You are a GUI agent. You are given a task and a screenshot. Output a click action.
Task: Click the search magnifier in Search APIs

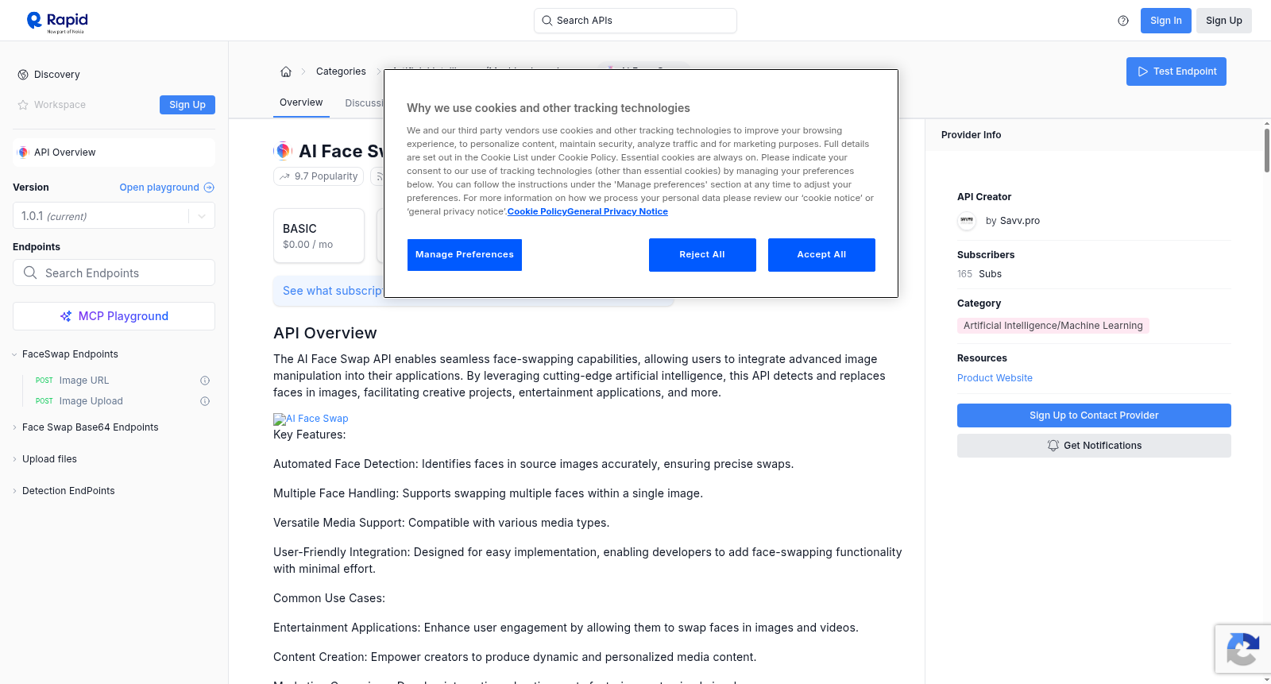[x=547, y=21]
